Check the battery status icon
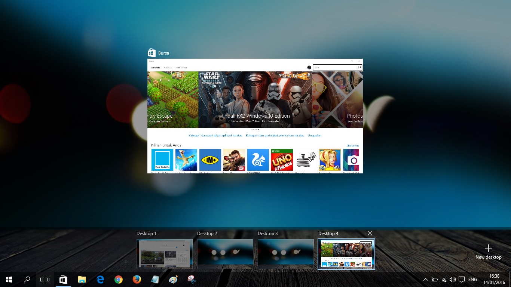Screen dimensions: 511x287 (435, 280)
